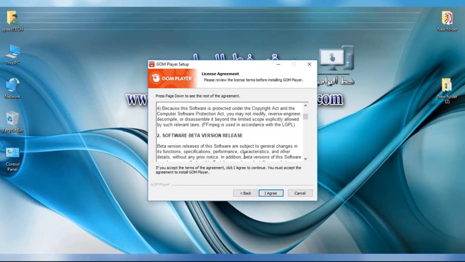Click the Software Beta Version Release heading
Image resolution: width=465 pixels, height=262 pixels.
point(199,136)
